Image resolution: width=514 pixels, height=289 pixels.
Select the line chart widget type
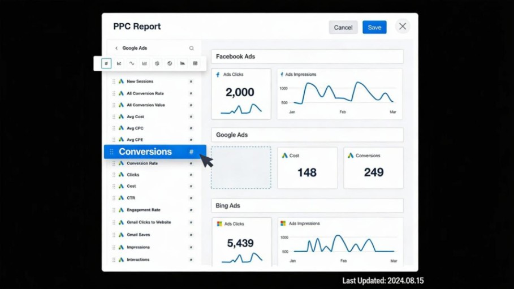(119, 63)
